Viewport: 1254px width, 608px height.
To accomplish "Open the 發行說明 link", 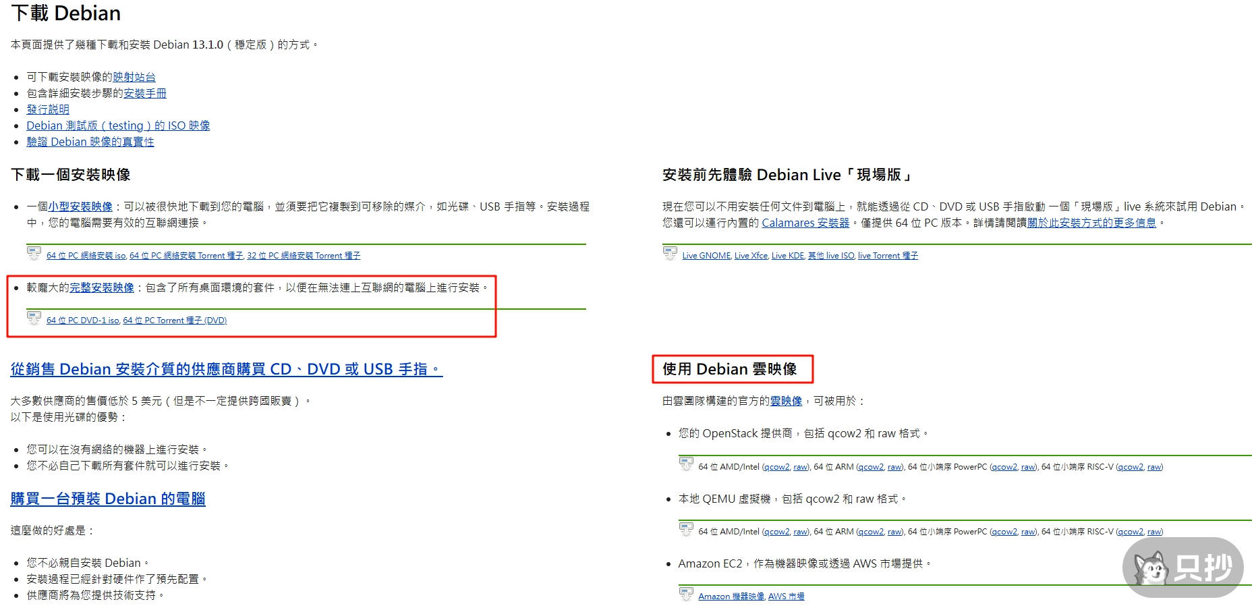I will click(47, 109).
